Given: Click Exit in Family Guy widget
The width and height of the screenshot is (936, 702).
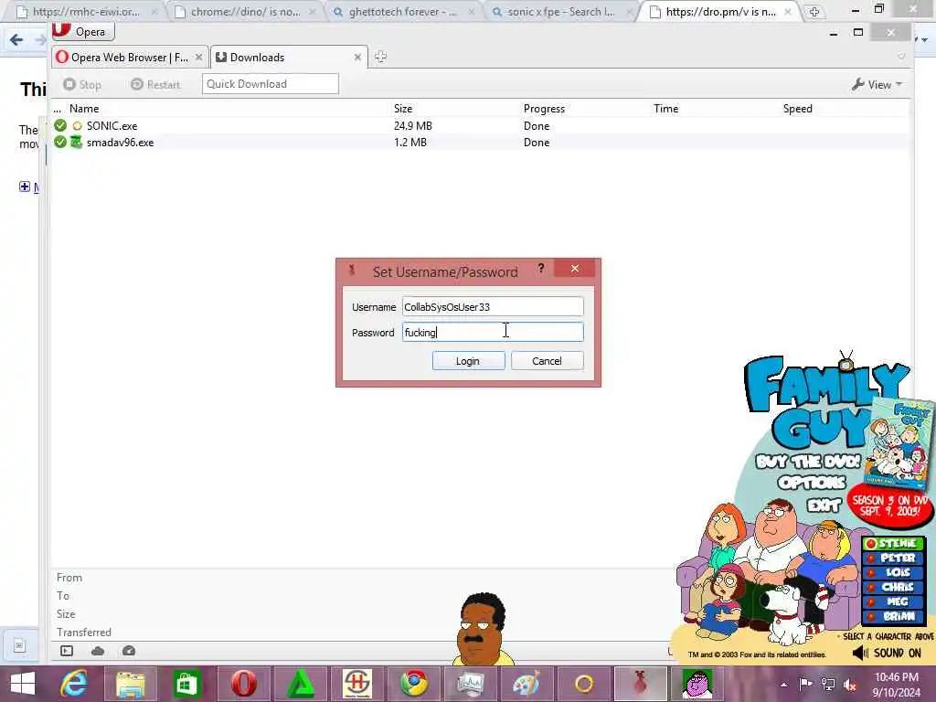Looking at the screenshot, I should [824, 506].
